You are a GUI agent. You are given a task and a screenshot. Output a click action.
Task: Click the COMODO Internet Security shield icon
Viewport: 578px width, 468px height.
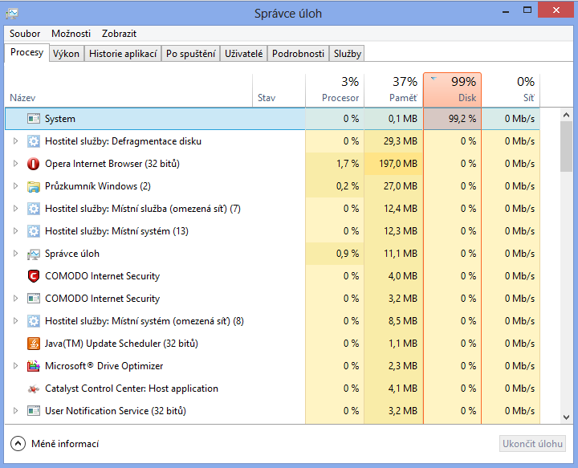click(34, 276)
